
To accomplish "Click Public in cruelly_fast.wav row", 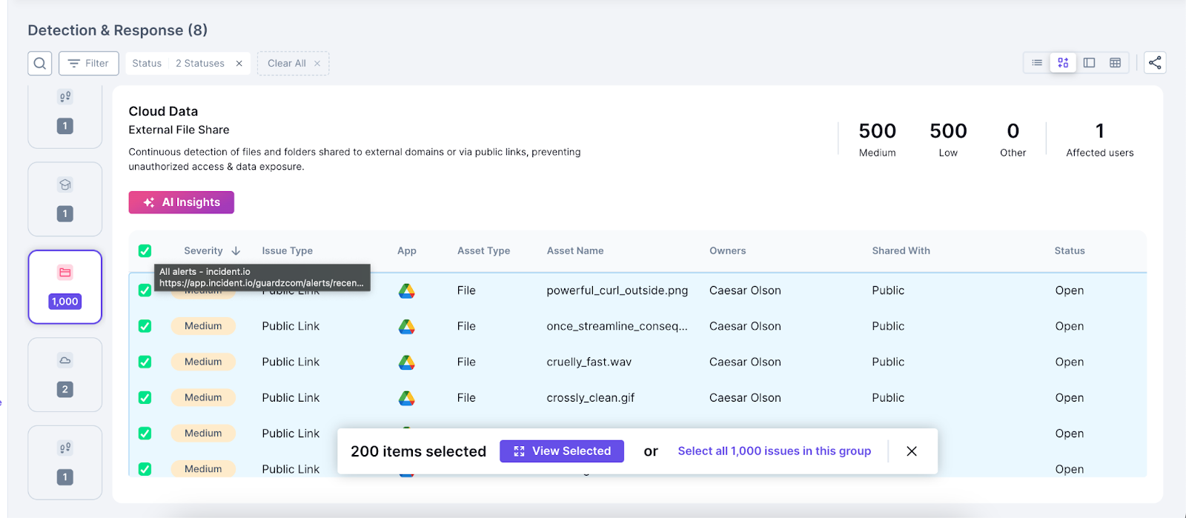I will click(888, 362).
